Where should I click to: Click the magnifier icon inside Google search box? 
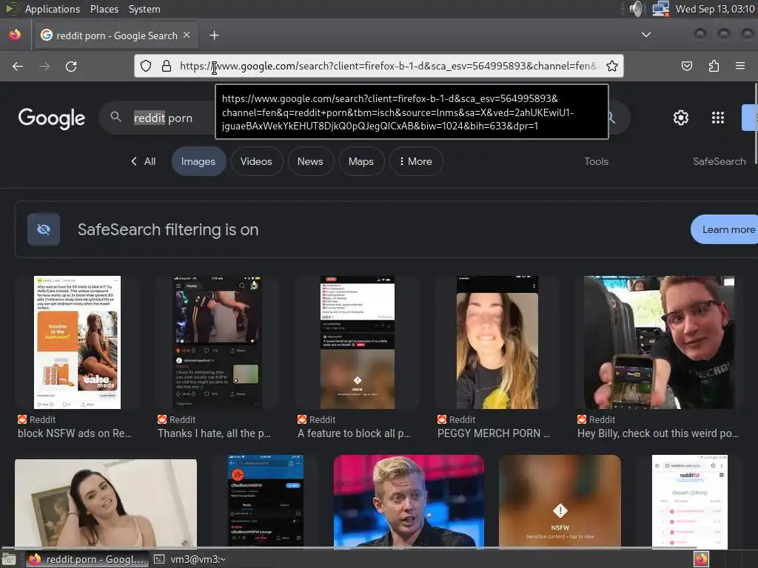click(115, 117)
